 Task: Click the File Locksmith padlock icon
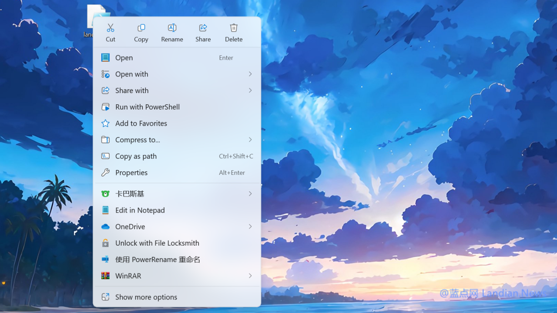coord(105,243)
